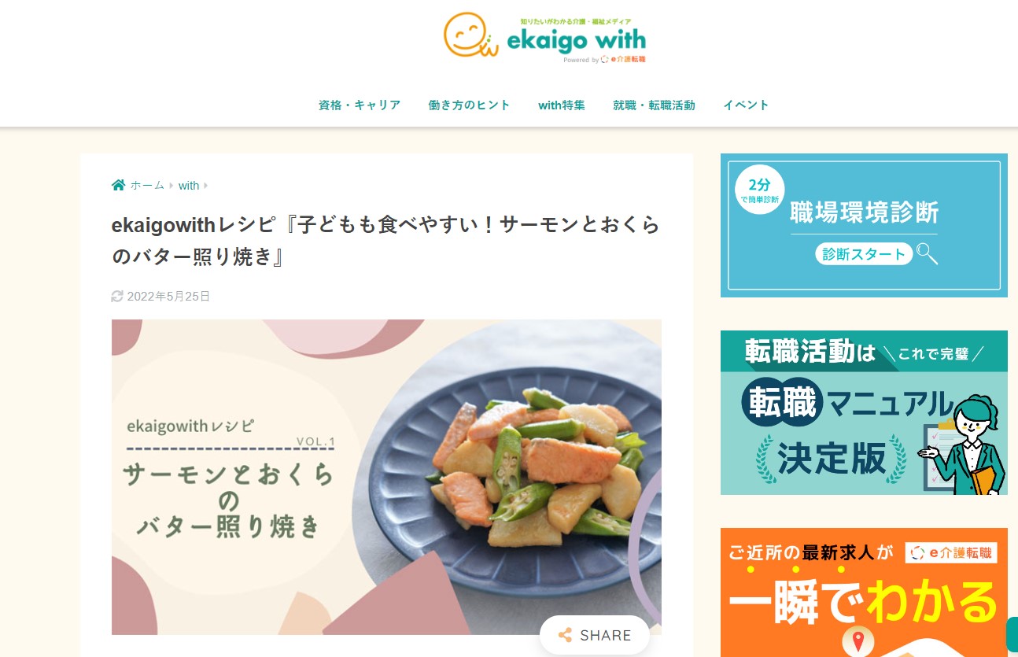The height and width of the screenshot is (657, 1018).
Task: Open the 転職マニュアル決定版 banner
Action: pyautogui.click(x=864, y=412)
